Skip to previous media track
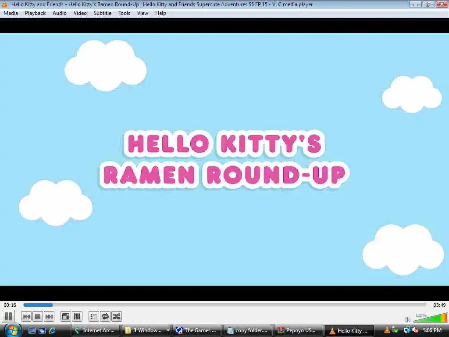 pos(26,316)
